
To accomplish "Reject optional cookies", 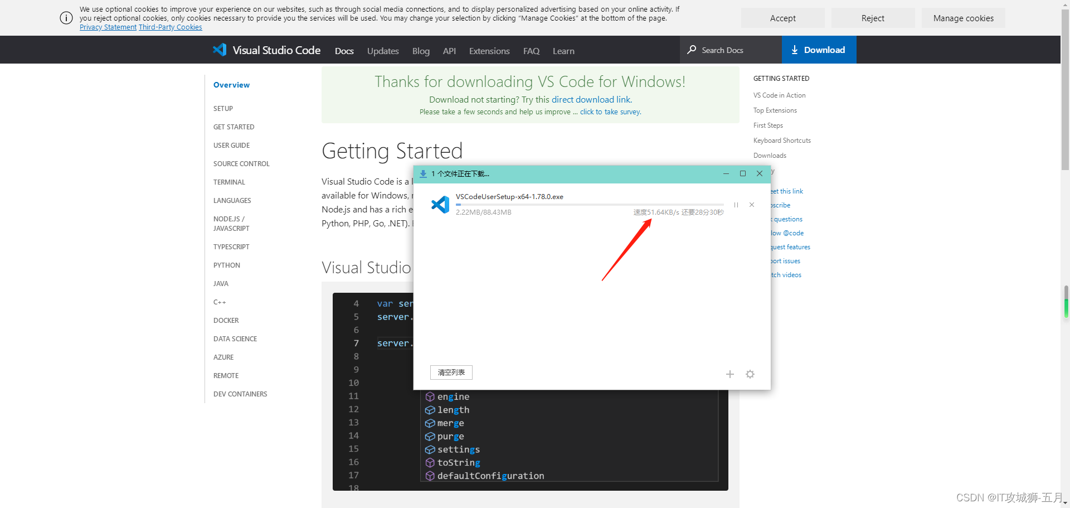I will [873, 18].
